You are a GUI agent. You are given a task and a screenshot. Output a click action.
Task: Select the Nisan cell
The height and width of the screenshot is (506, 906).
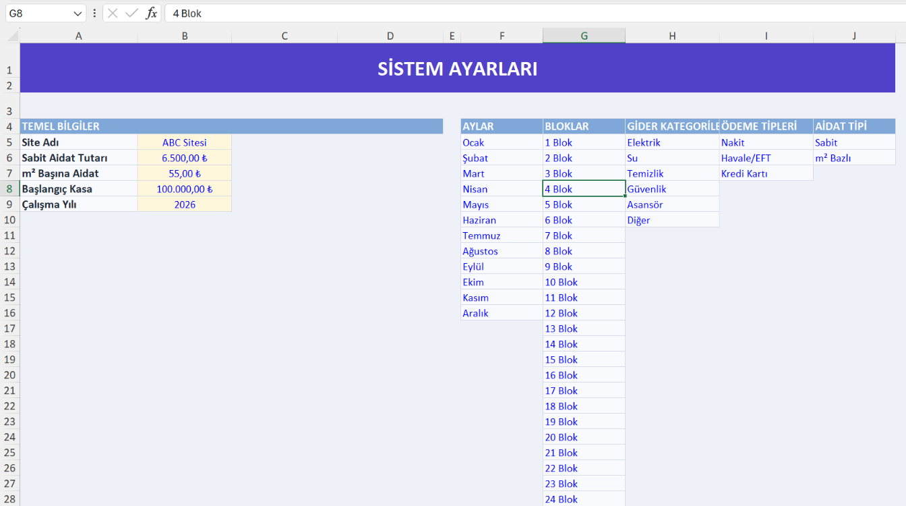point(502,189)
